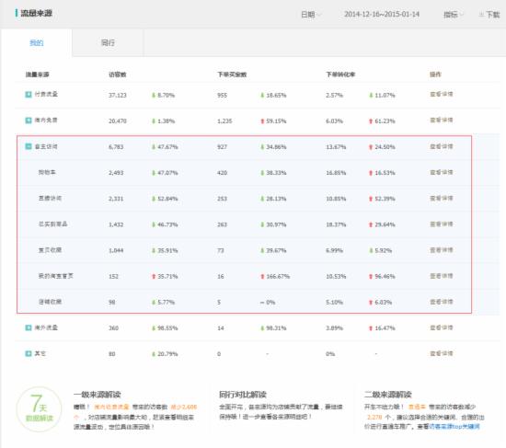Expand the 其它 row with 80 visitors
Image resolution: width=506 pixels, height=448 pixels.
tap(29, 354)
